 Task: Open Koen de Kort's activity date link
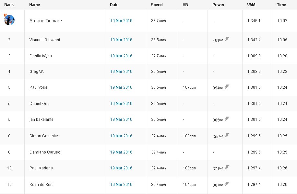[121, 185]
